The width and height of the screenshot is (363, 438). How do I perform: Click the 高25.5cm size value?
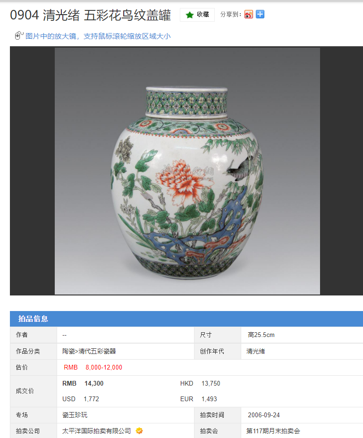[261, 335]
